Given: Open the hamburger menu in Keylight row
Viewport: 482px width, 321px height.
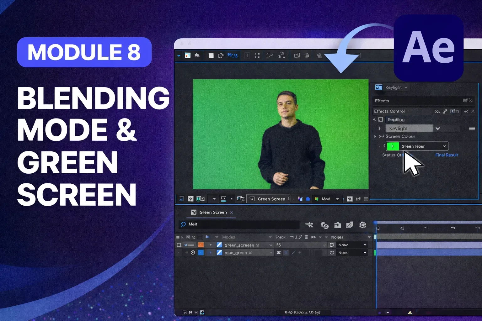Looking at the screenshot, I should tap(472, 129).
